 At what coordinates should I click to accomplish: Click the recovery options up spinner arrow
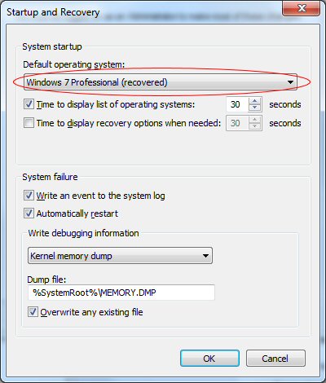point(254,120)
